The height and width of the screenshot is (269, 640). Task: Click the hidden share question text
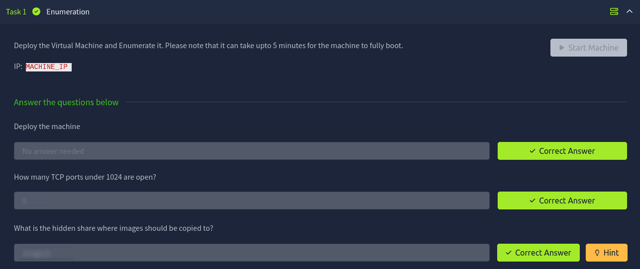pos(113,228)
